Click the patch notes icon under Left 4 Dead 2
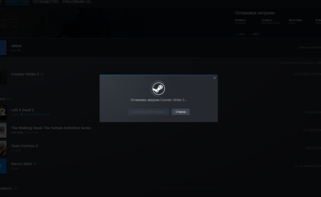The width and height of the screenshot is (321, 197). click(22, 114)
